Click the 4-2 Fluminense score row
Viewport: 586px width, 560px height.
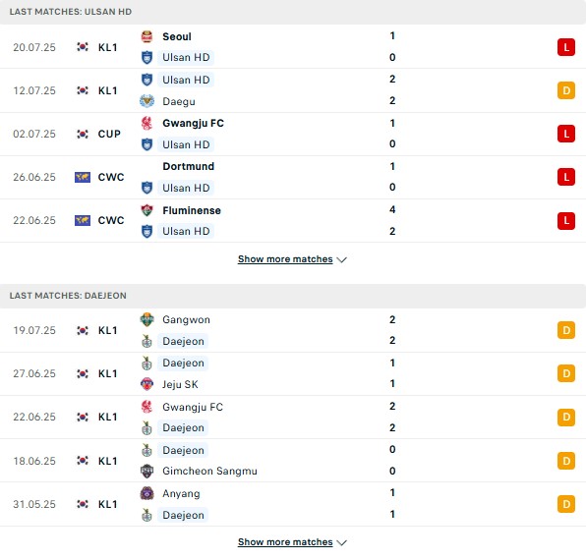coord(293,221)
